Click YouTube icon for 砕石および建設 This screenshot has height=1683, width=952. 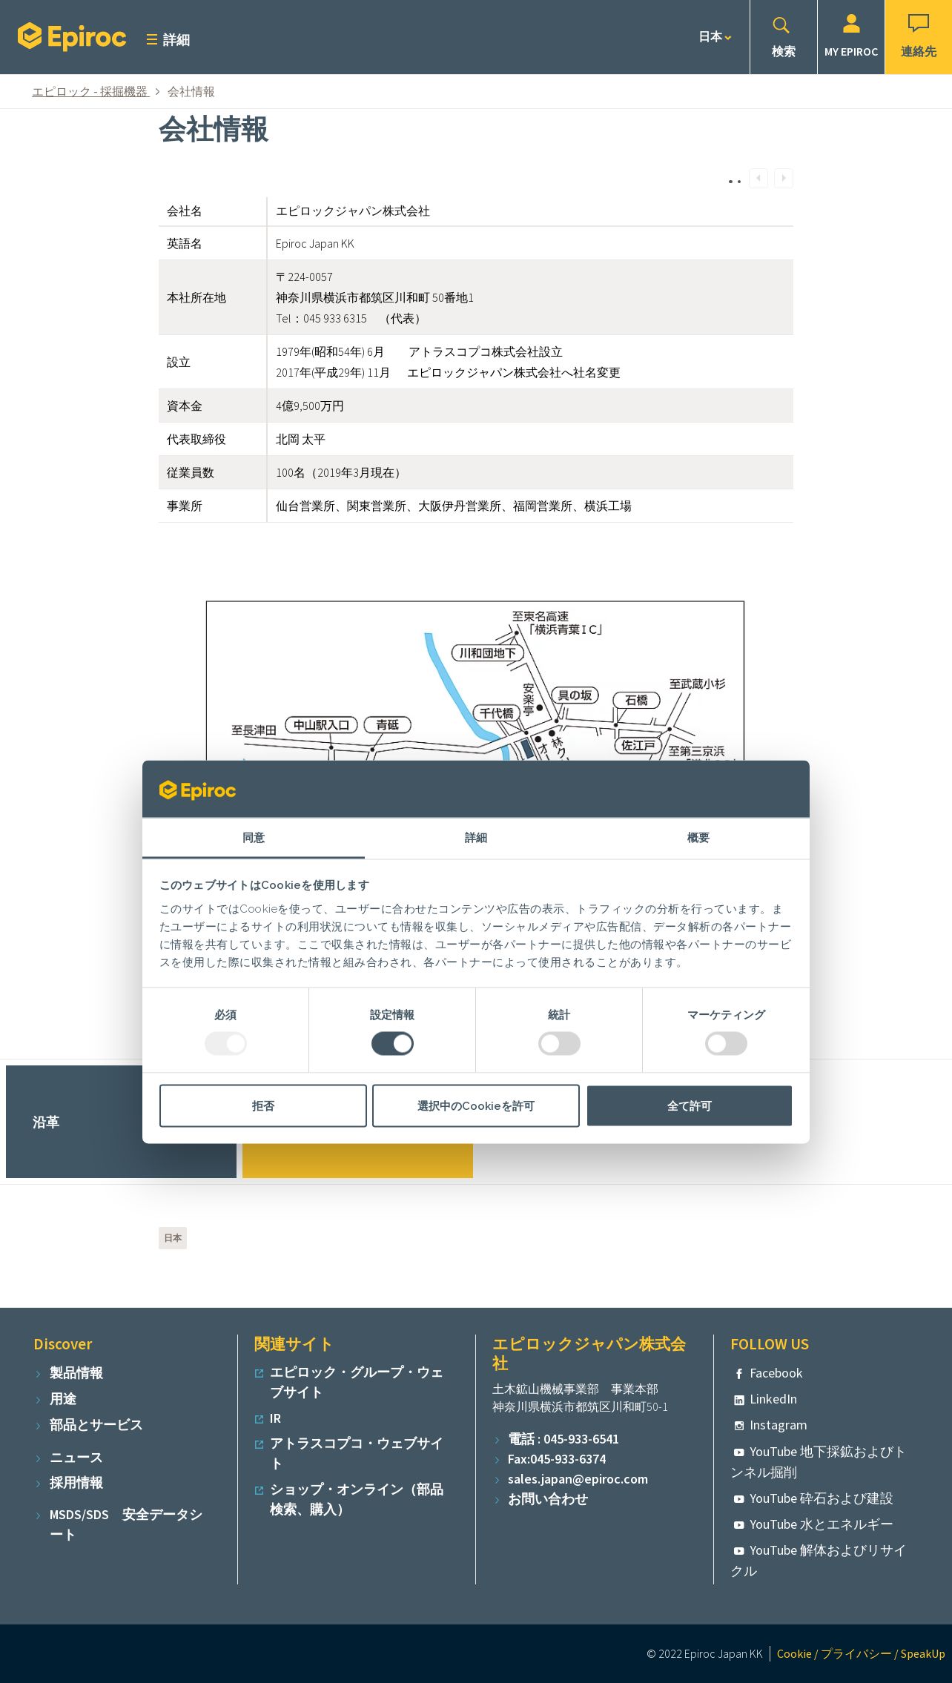[738, 1499]
